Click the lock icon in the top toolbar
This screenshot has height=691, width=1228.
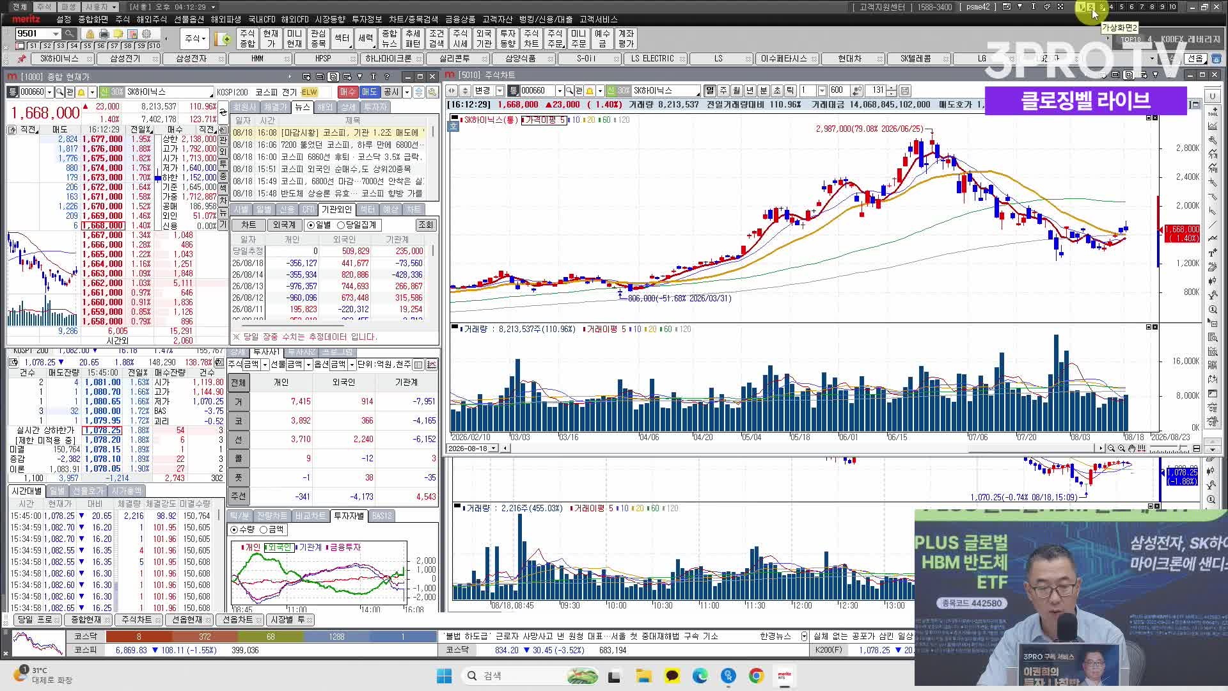(x=90, y=34)
